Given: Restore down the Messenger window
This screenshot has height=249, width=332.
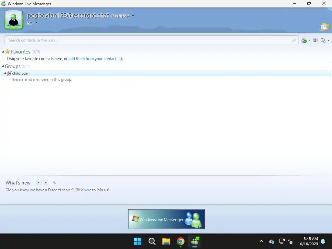Looking at the screenshot, I should (309, 3).
